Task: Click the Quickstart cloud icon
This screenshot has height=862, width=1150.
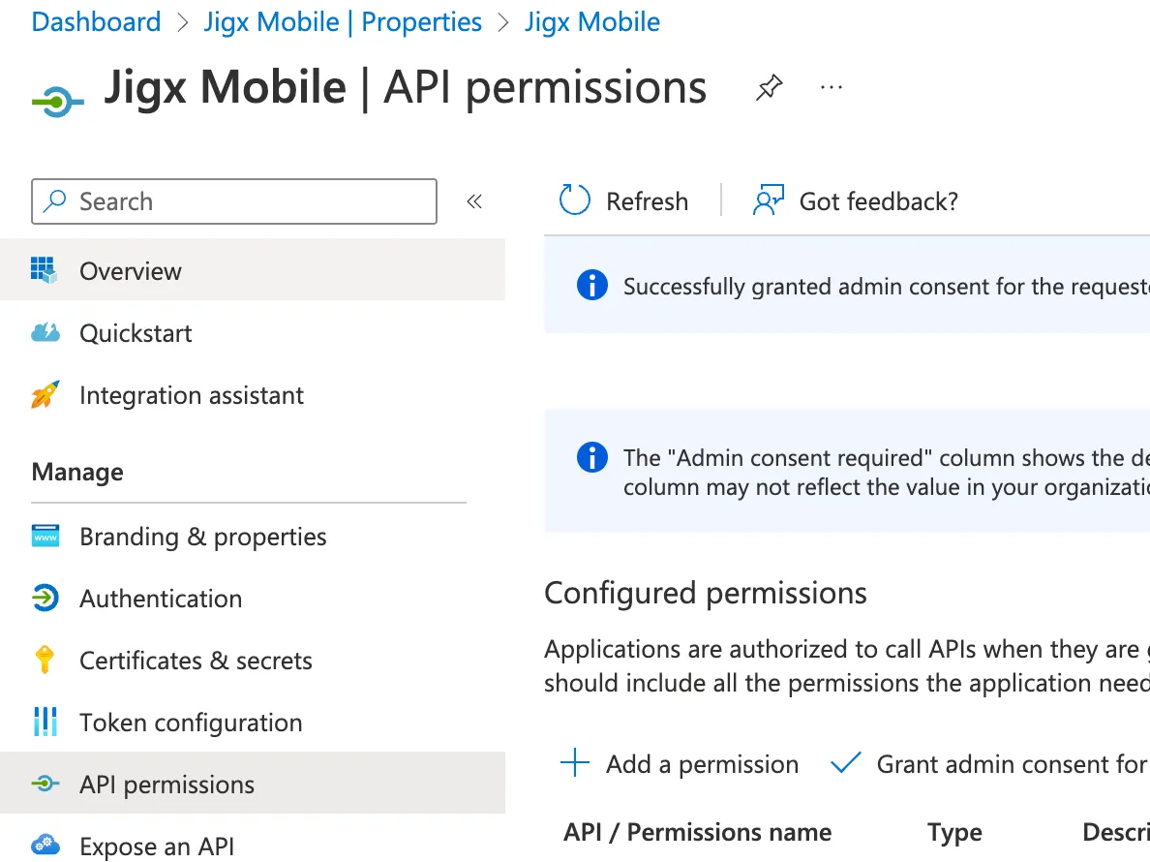Action: pyautogui.click(x=45, y=333)
